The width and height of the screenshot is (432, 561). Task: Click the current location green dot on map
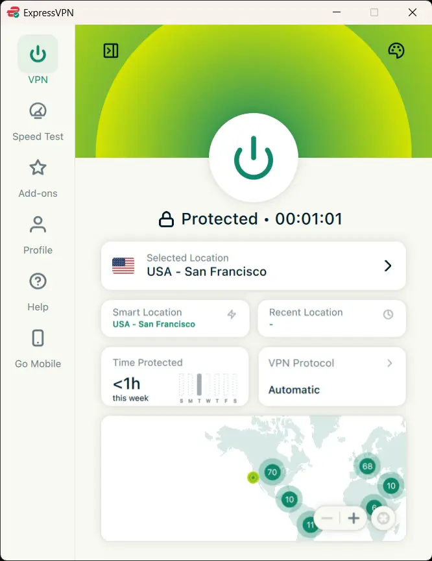[x=253, y=477]
